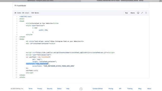Viewport: 162px width, 91px height.
Task: Click the pencil edit file icon
Action: pos(142,13)
